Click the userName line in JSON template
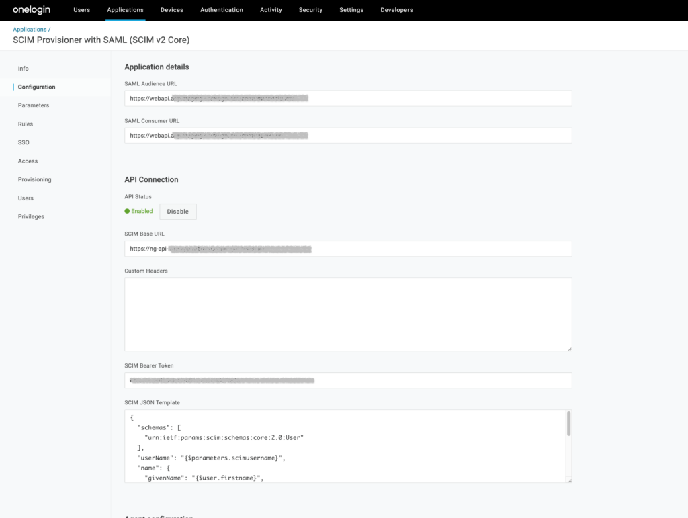Screen dimensions: 688x518 (x=212, y=458)
